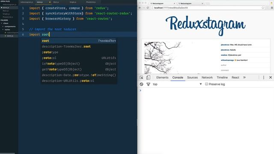
Task: Open Main.js in Open Files list
Action: [x=6, y=11]
